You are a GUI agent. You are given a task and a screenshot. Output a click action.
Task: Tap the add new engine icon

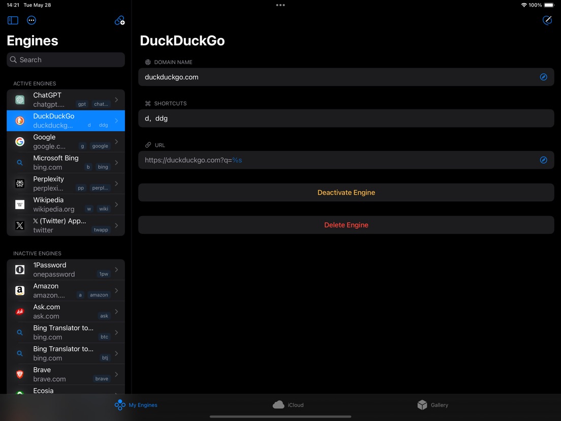pyautogui.click(x=119, y=20)
